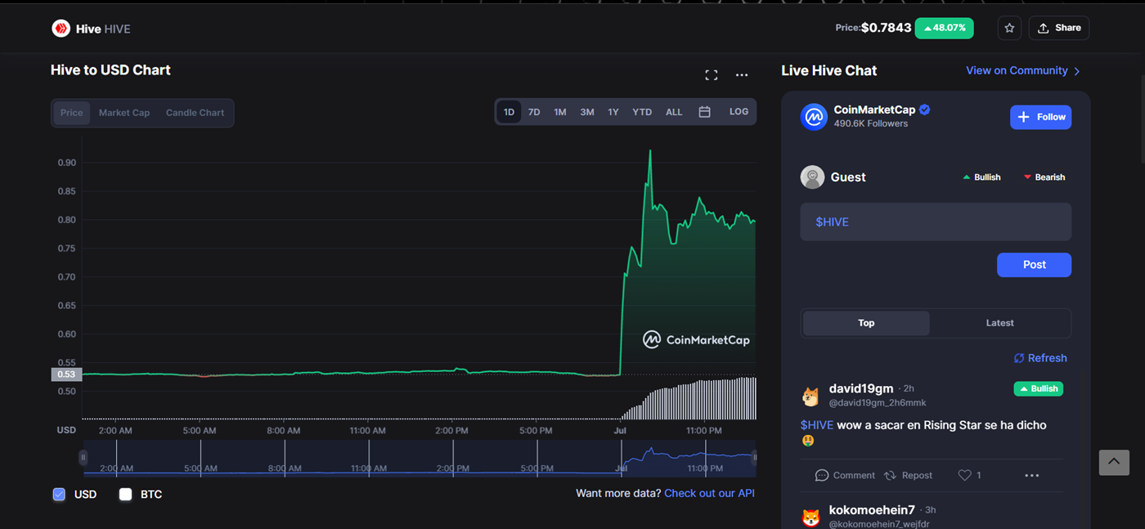Click the Hive logo icon
1145x529 pixels.
(61, 29)
